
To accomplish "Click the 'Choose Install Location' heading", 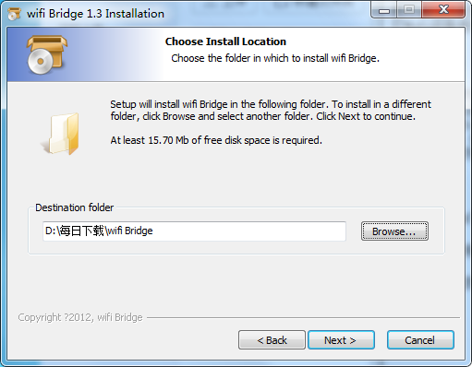I will [225, 41].
